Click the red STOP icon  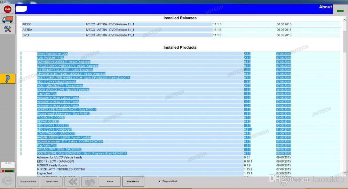pyautogui.click(x=8, y=9)
